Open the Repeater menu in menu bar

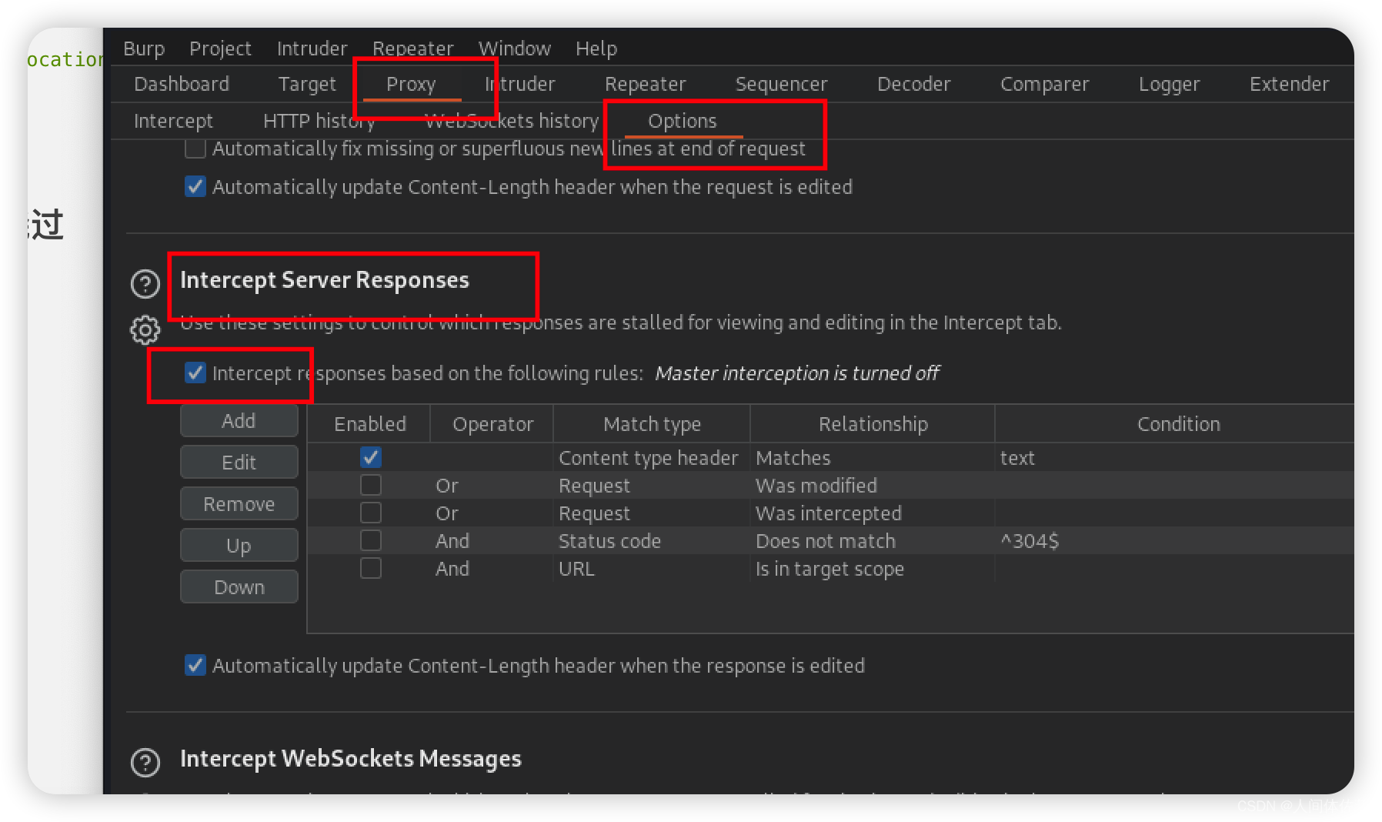(x=413, y=48)
